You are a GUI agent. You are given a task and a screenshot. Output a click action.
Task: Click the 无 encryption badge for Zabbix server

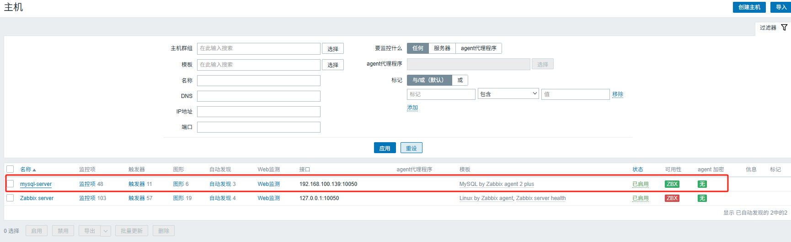pyautogui.click(x=702, y=198)
